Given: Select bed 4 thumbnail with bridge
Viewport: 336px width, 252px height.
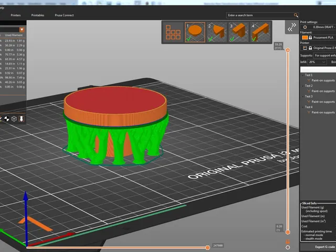Looking at the screenshot, I should 260,33.
